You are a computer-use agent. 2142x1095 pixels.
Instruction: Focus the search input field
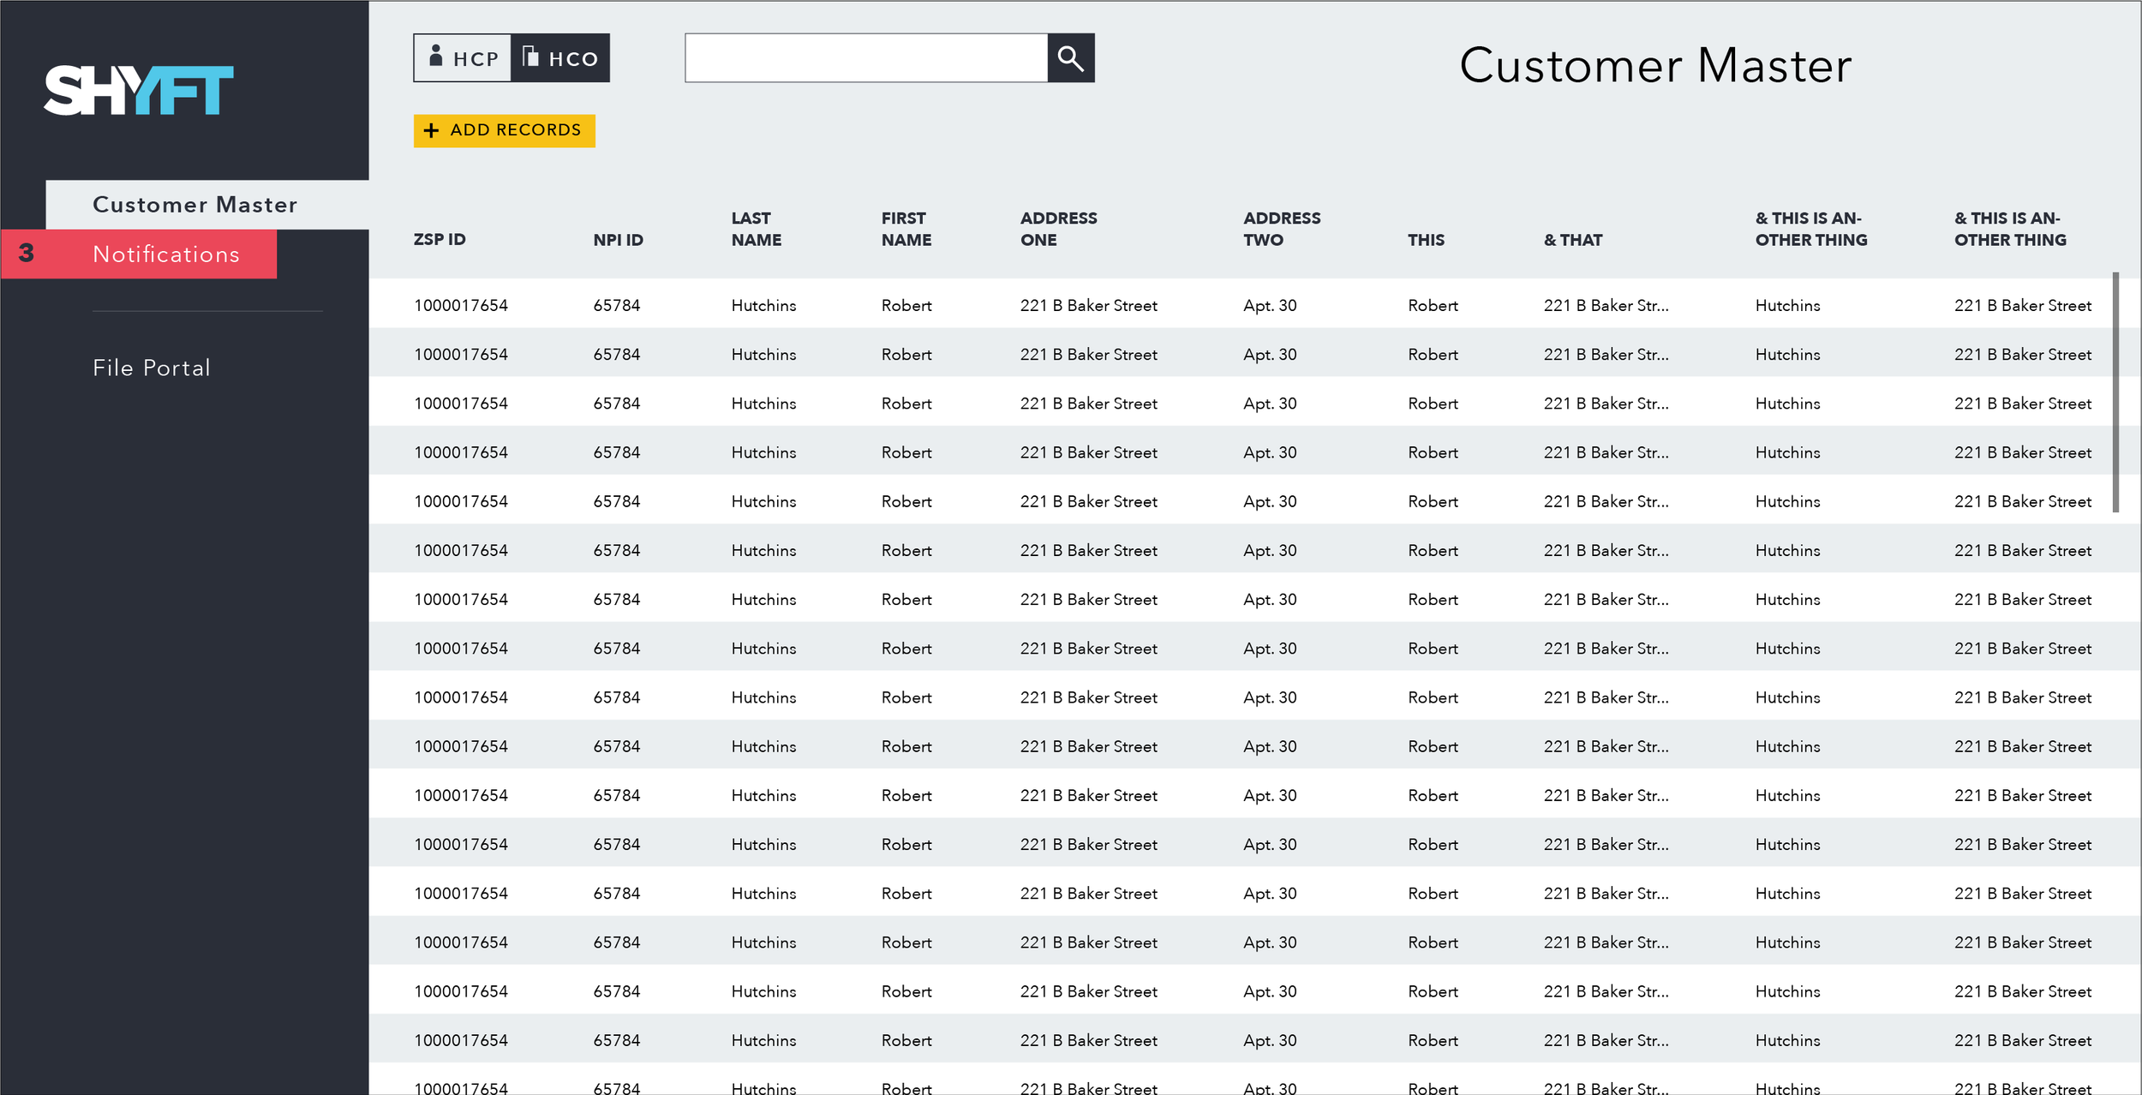click(866, 58)
